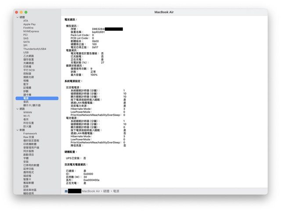Click MacBook Air in the path bar
Image resolution: width=281 pixels, height=212 pixels.
(x=91, y=191)
